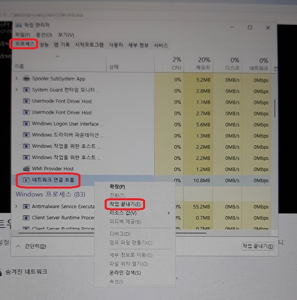Click the Windows Logon User Interface process icon

(26, 124)
